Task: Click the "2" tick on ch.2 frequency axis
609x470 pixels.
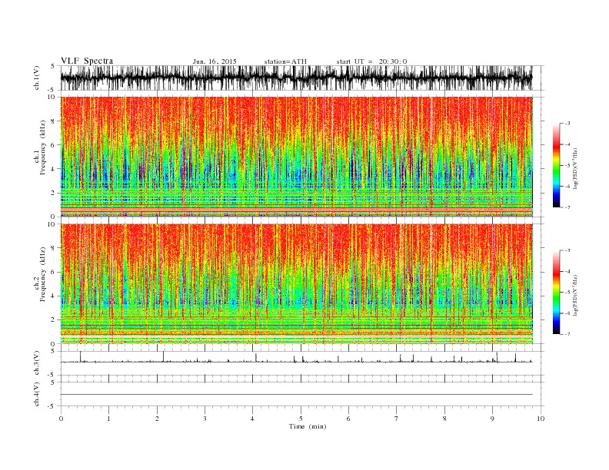Action: [x=54, y=320]
